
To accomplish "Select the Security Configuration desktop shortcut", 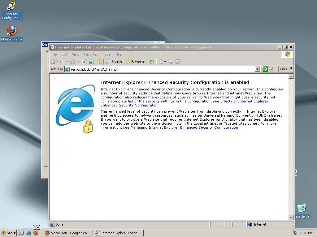I will click(x=12, y=11).
